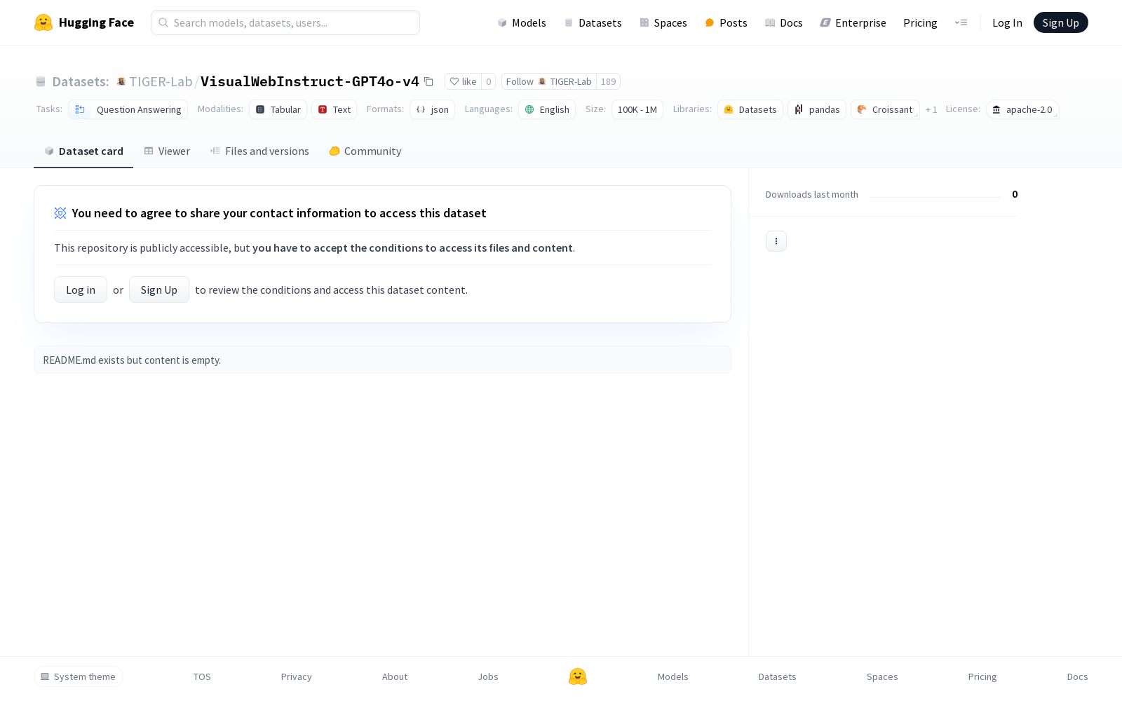Switch to the Community tab
Viewport: 1122px width, 701px height.
point(365,151)
